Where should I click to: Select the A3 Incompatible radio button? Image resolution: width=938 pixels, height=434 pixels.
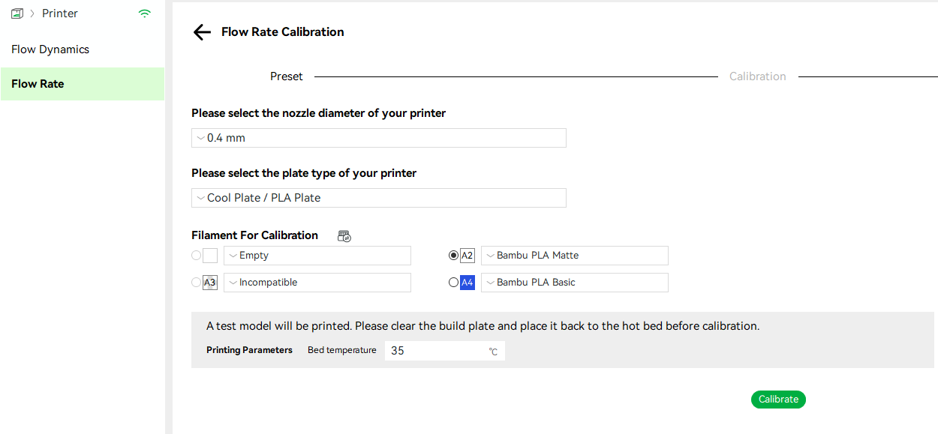[197, 283]
